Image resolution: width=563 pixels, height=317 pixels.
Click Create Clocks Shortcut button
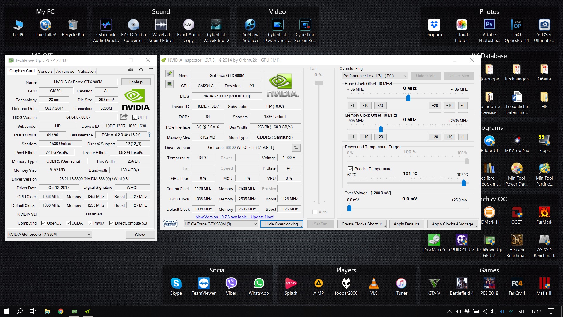point(362,224)
